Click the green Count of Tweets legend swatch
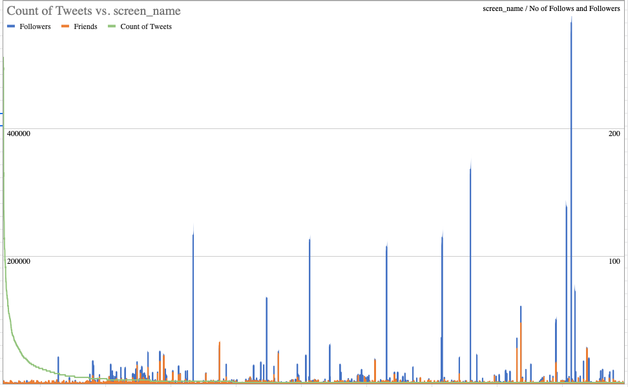 pos(112,26)
